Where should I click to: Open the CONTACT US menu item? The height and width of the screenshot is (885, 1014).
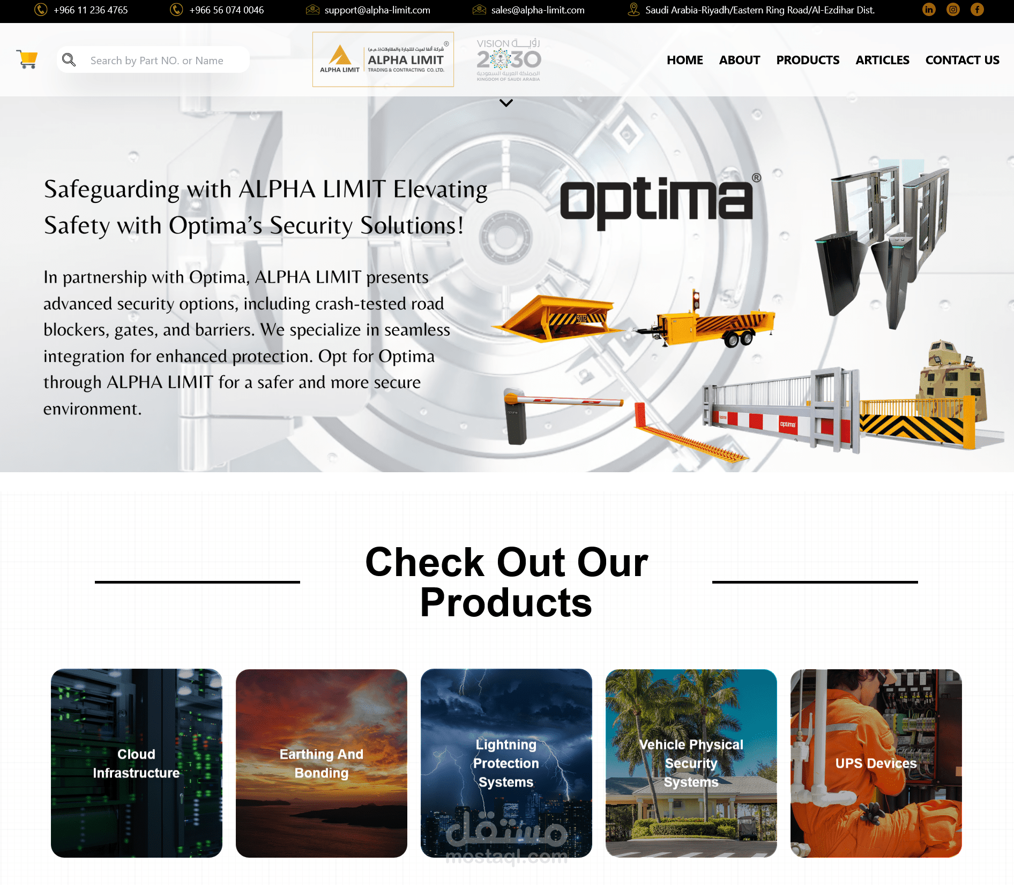pos(962,60)
